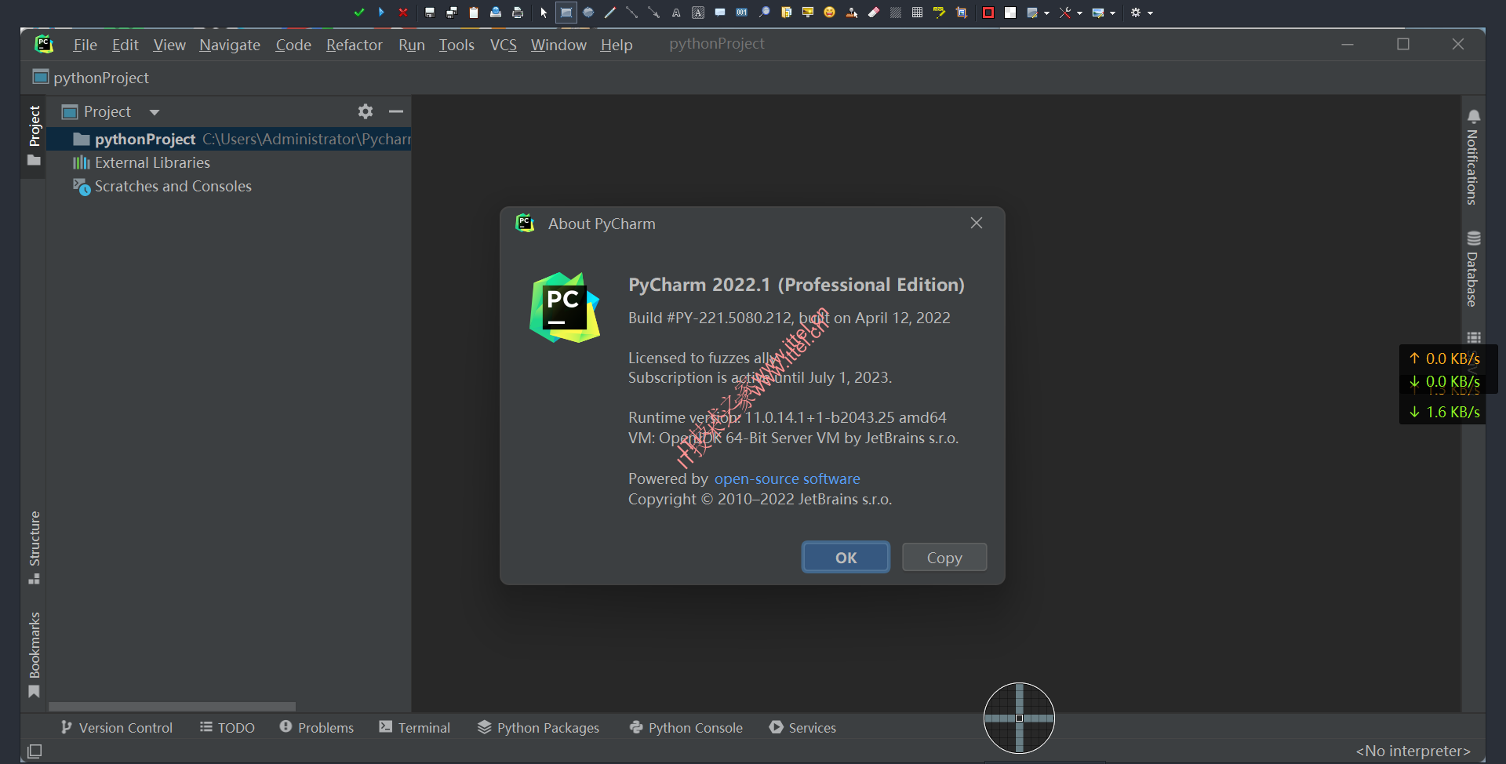This screenshot has height=764, width=1506.
Task: Click the printer icon in the capture toolbar
Action: pos(518,13)
